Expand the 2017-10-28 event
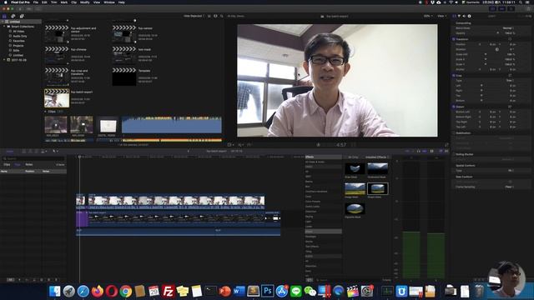The height and width of the screenshot is (300, 534). 4,60
